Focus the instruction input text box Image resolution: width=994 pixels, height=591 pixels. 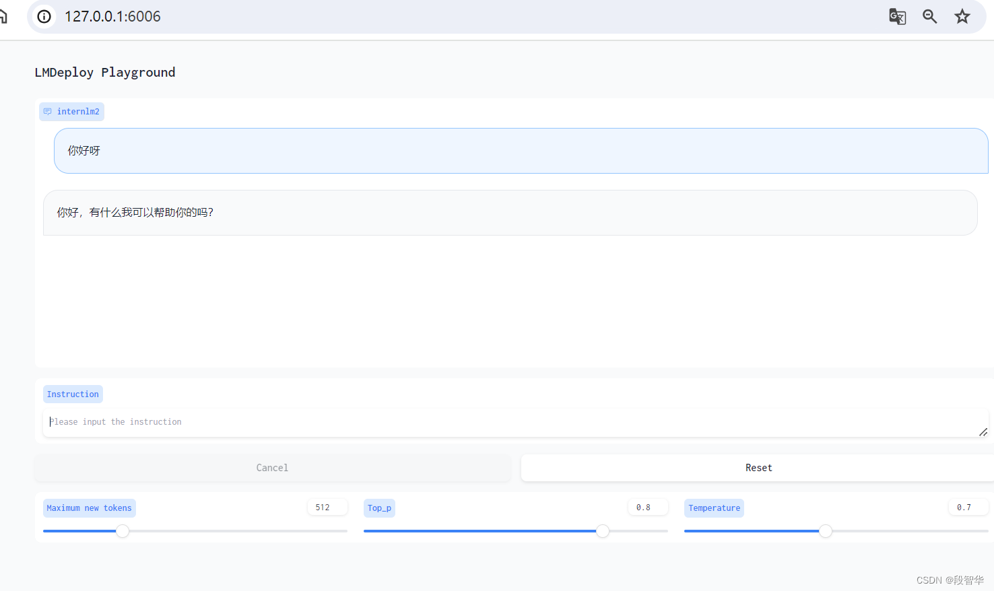pos(516,422)
